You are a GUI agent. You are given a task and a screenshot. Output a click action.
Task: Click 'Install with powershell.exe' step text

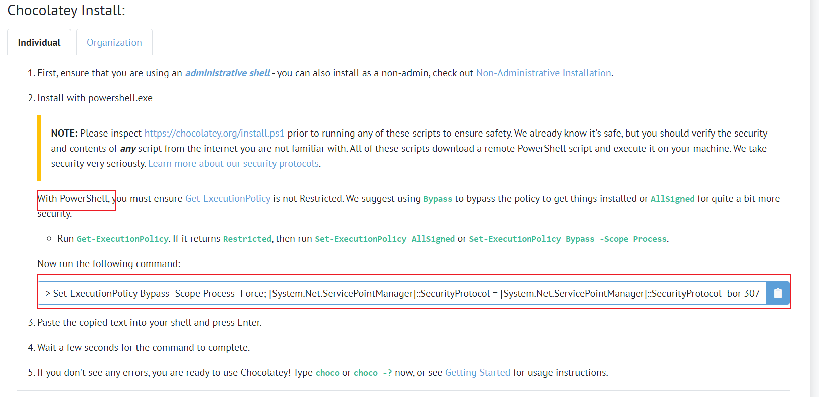95,98
